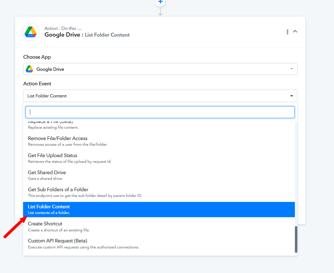
Task: Click the 'Action Event' label
Action: point(37,84)
